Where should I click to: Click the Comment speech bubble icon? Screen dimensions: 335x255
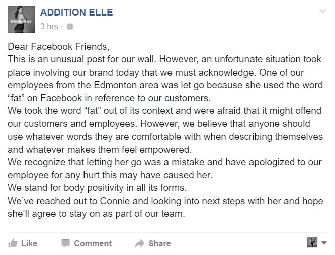pos(65,243)
